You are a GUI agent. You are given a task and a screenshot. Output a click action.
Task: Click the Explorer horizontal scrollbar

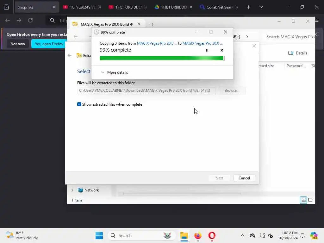182,194
